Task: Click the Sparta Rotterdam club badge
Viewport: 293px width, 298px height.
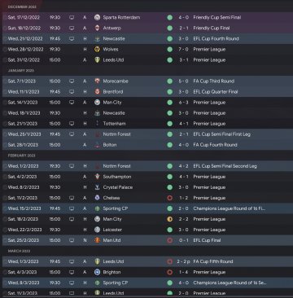Action: (x=97, y=17)
